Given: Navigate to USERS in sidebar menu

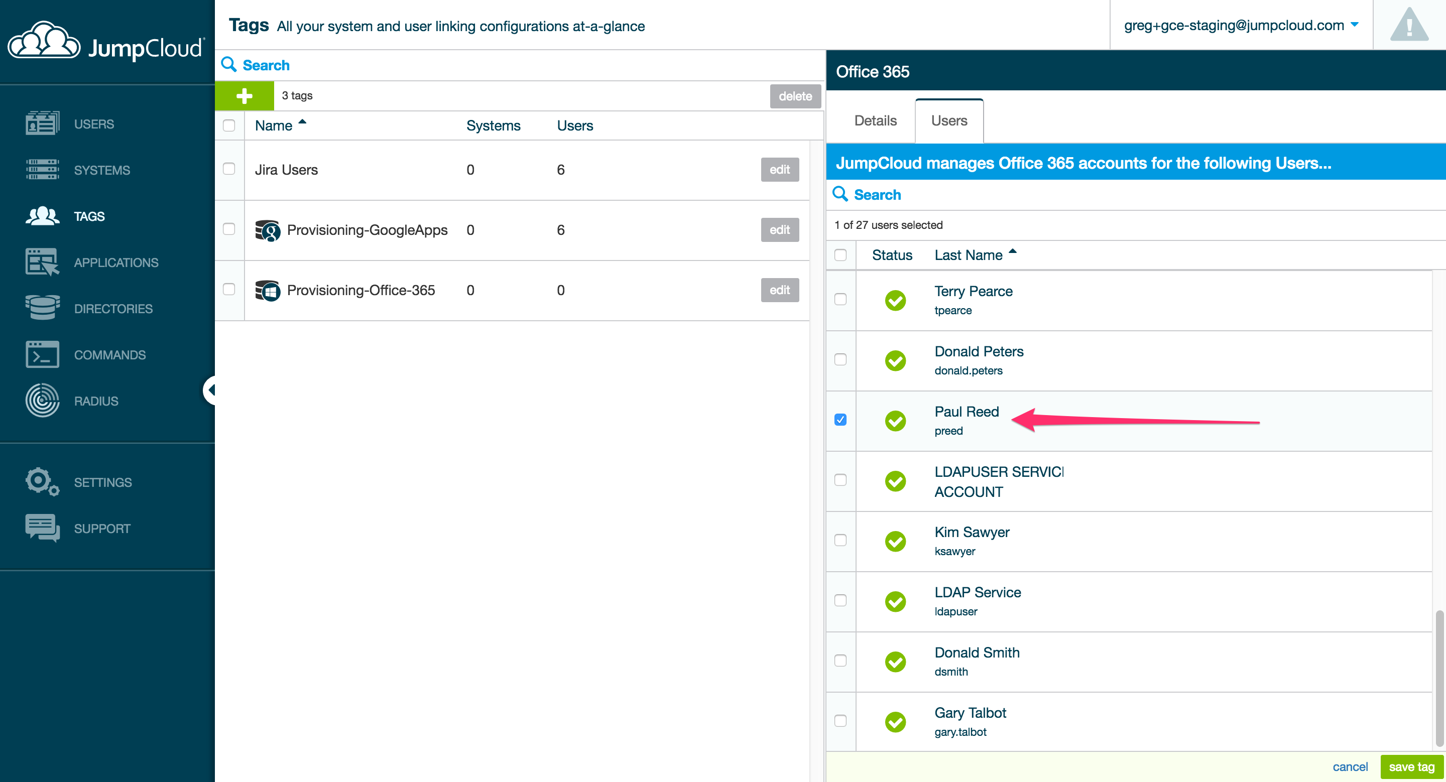Looking at the screenshot, I should 94,124.
